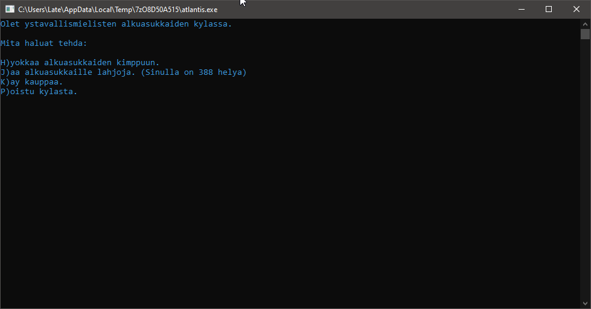
Task: Click the empty vertical scrollbar track
Action: tap(585, 169)
